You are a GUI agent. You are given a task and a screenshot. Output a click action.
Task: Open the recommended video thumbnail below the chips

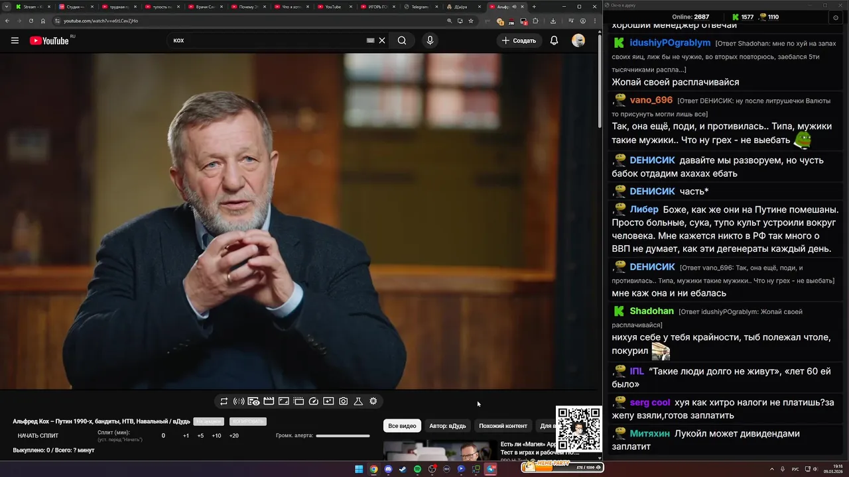440,451
